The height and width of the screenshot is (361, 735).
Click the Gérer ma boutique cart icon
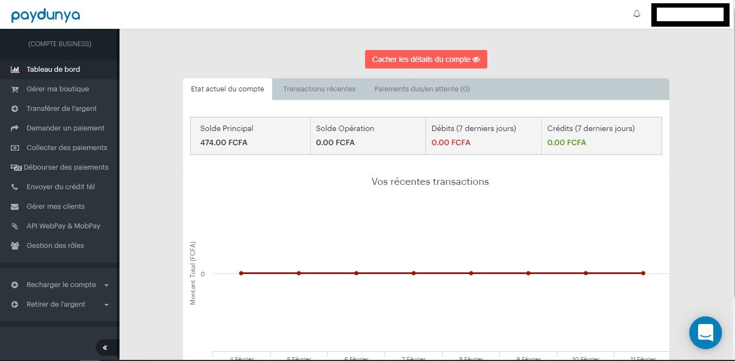coord(15,89)
